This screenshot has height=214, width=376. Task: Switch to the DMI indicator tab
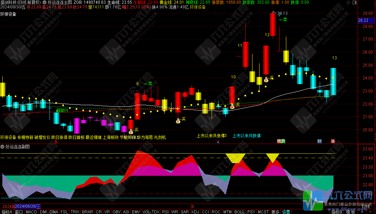44,212
